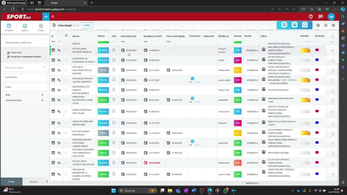
Task: Open edit list icon for KONSERWACJA/SPRZĄTANIE row
Action: click(x=59, y=60)
